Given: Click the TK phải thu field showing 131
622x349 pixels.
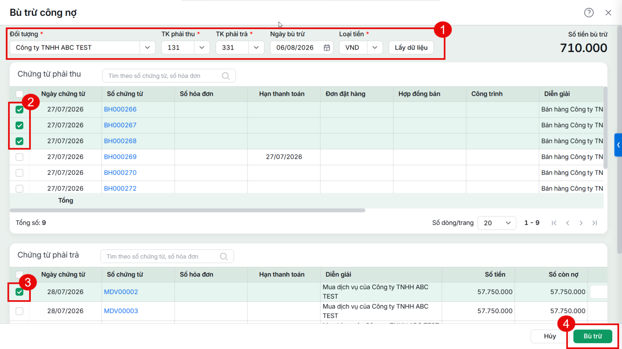Looking at the screenshot, I should tap(178, 48).
